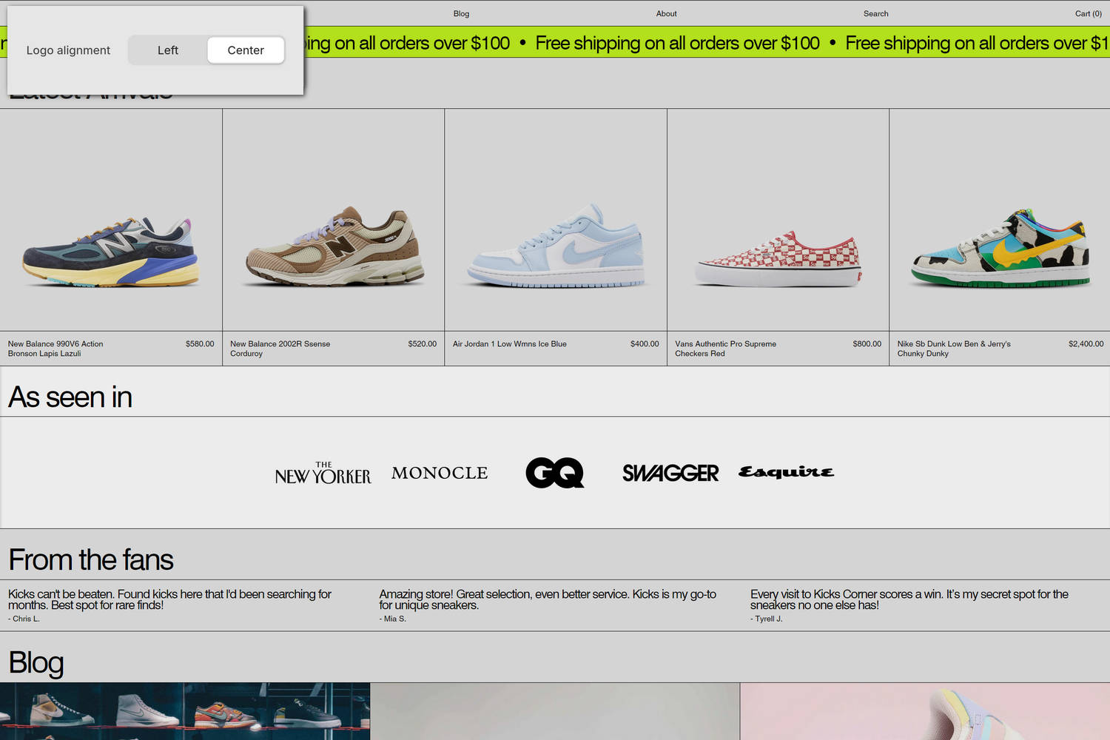Open the About page
1110x740 pixels.
[x=666, y=13]
